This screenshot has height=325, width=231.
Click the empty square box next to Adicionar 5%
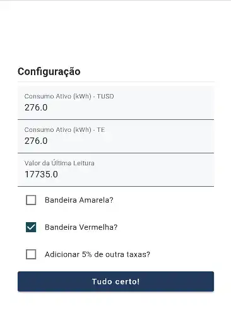click(x=31, y=254)
